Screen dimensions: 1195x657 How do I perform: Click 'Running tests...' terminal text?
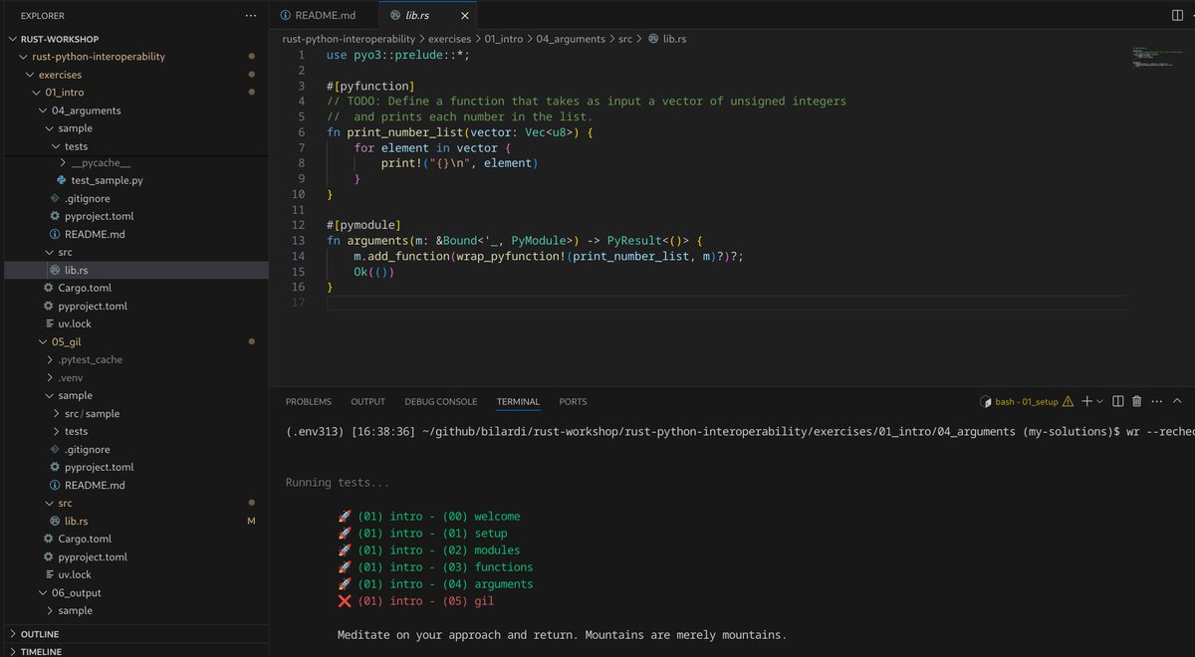pyautogui.click(x=338, y=483)
